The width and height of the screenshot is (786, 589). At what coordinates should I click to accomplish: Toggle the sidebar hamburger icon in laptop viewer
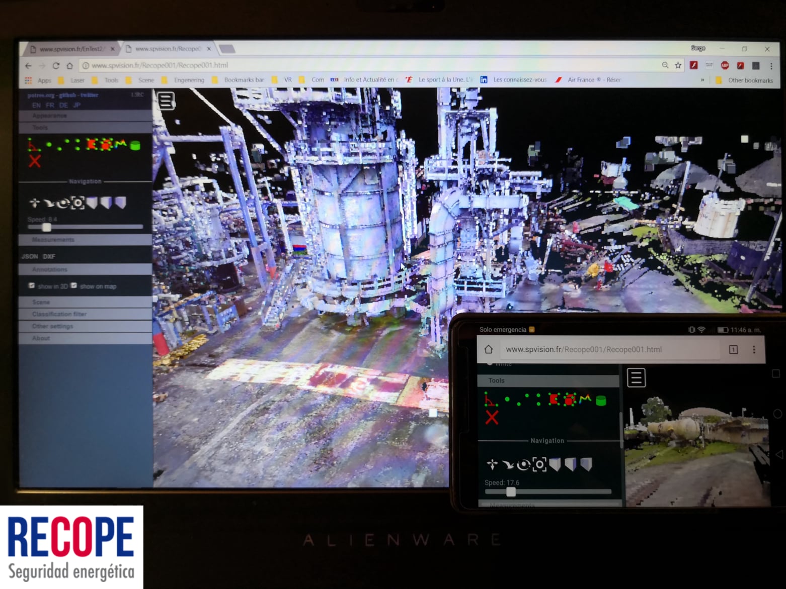pyautogui.click(x=166, y=101)
